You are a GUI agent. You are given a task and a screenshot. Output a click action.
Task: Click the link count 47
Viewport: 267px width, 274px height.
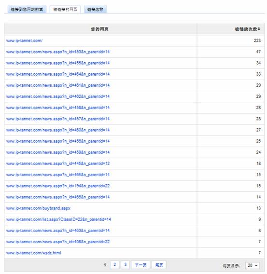click(258, 52)
